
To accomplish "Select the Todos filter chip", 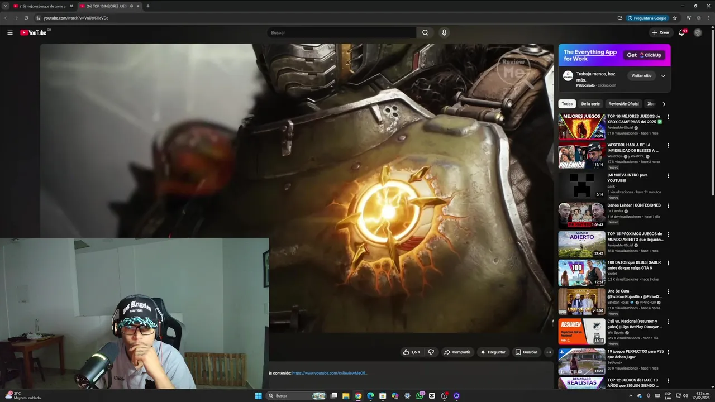I will 567,104.
